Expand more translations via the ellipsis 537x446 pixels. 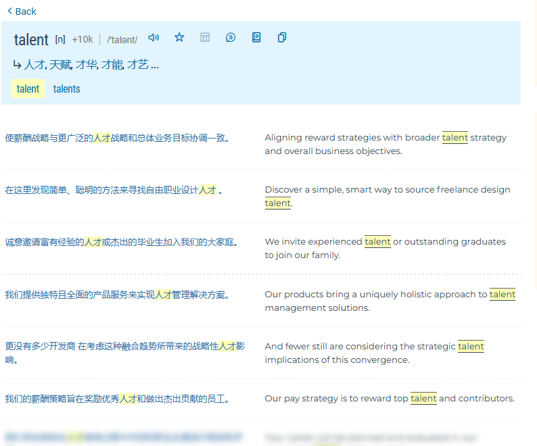point(155,66)
